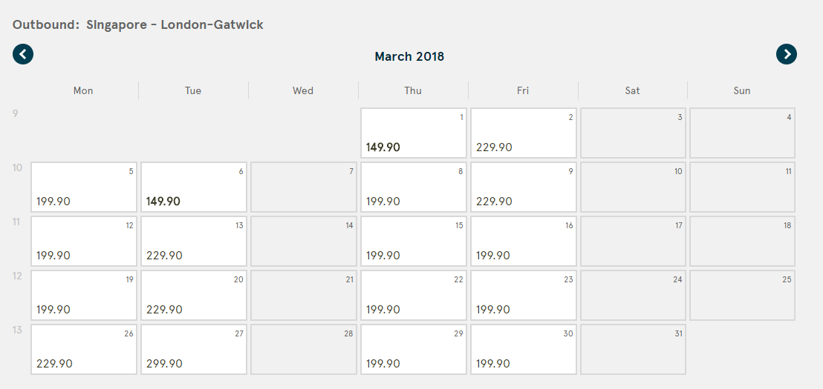The height and width of the screenshot is (389, 823).
Task: Select March 16 fare 199.90
Action: point(524,241)
